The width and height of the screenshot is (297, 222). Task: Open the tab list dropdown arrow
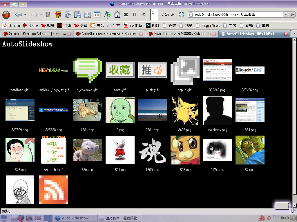(x=294, y=34)
